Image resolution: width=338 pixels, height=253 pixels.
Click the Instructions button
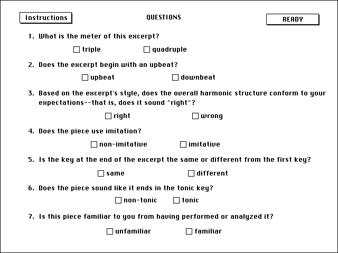click(46, 18)
